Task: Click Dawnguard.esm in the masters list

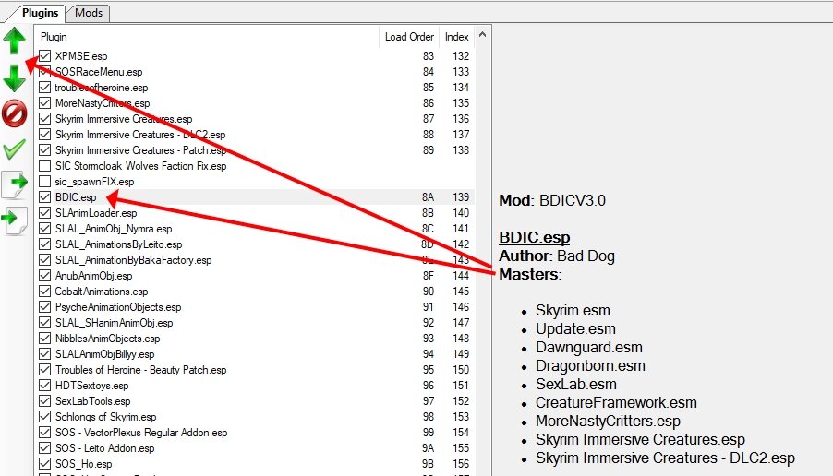Action: click(588, 347)
